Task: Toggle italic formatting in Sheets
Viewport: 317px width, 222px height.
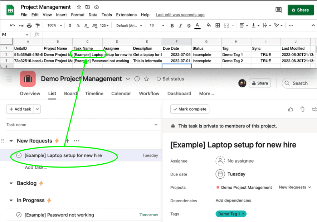Action: pyautogui.click(x=180, y=25)
